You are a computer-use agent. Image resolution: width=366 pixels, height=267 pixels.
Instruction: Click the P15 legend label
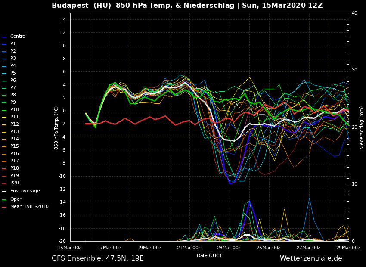[x=14, y=146]
